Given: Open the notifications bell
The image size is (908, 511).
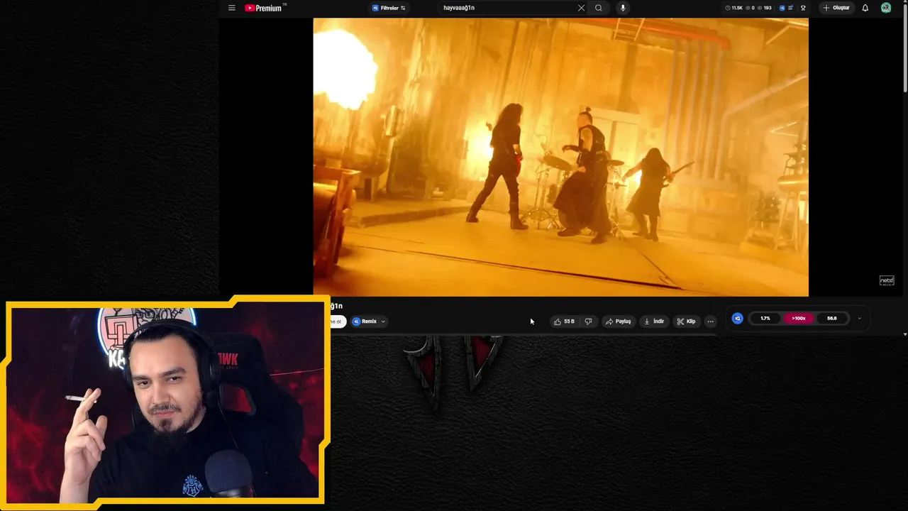Looking at the screenshot, I should click(865, 8).
